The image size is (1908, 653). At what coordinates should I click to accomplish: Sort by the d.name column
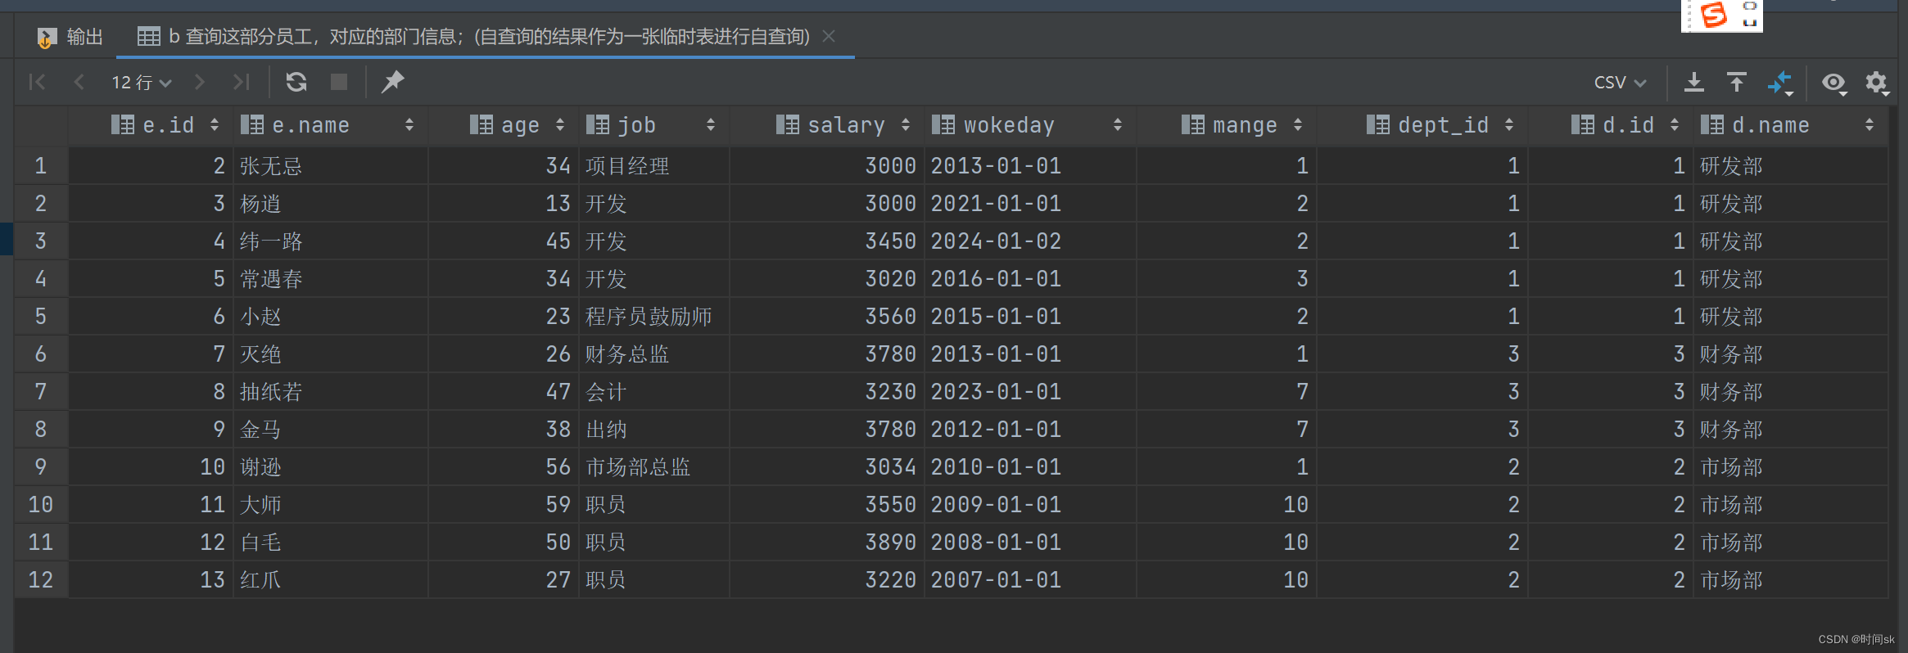(1870, 125)
